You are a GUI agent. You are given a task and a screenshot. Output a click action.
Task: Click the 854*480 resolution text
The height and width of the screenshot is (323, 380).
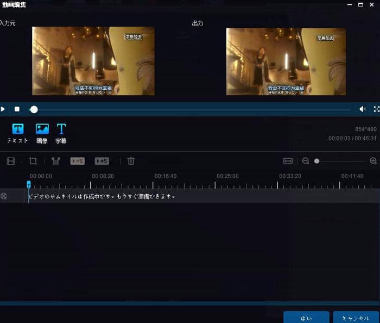366,129
